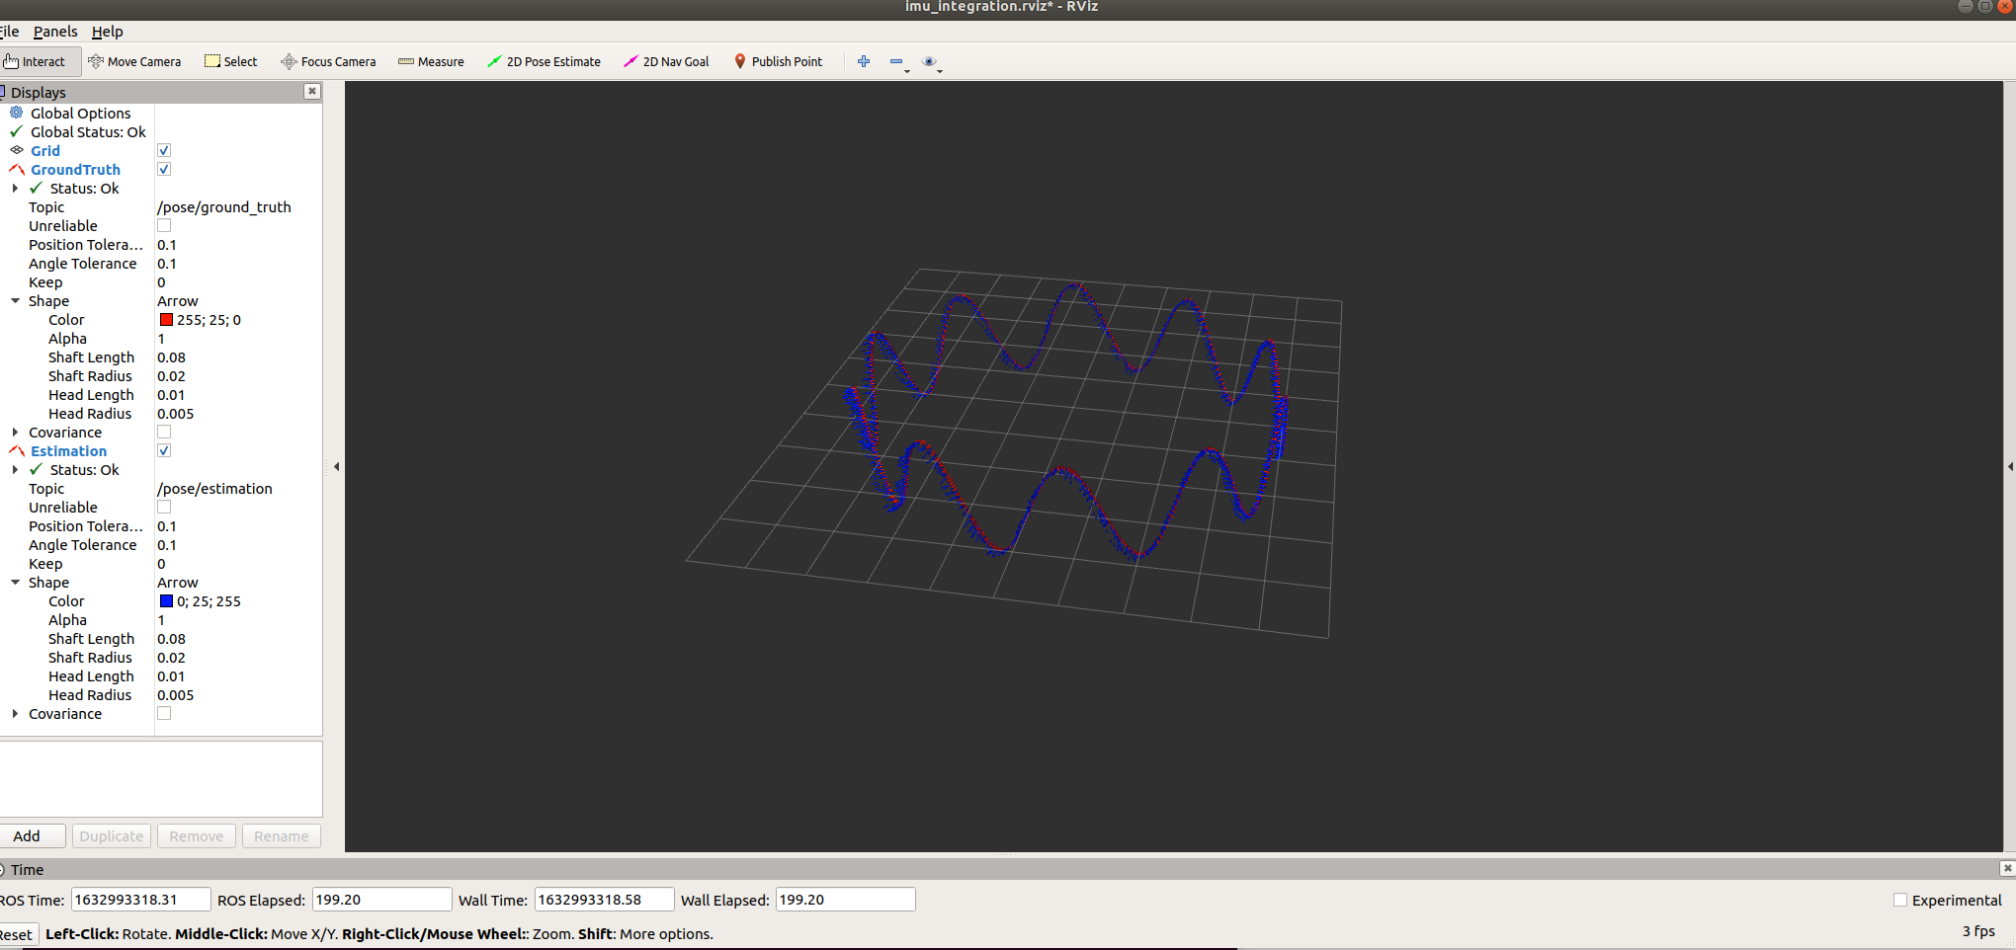The height and width of the screenshot is (950, 2016).
Task: Toggle the Grid display checkbox
Action: click(x=164, y=150)
